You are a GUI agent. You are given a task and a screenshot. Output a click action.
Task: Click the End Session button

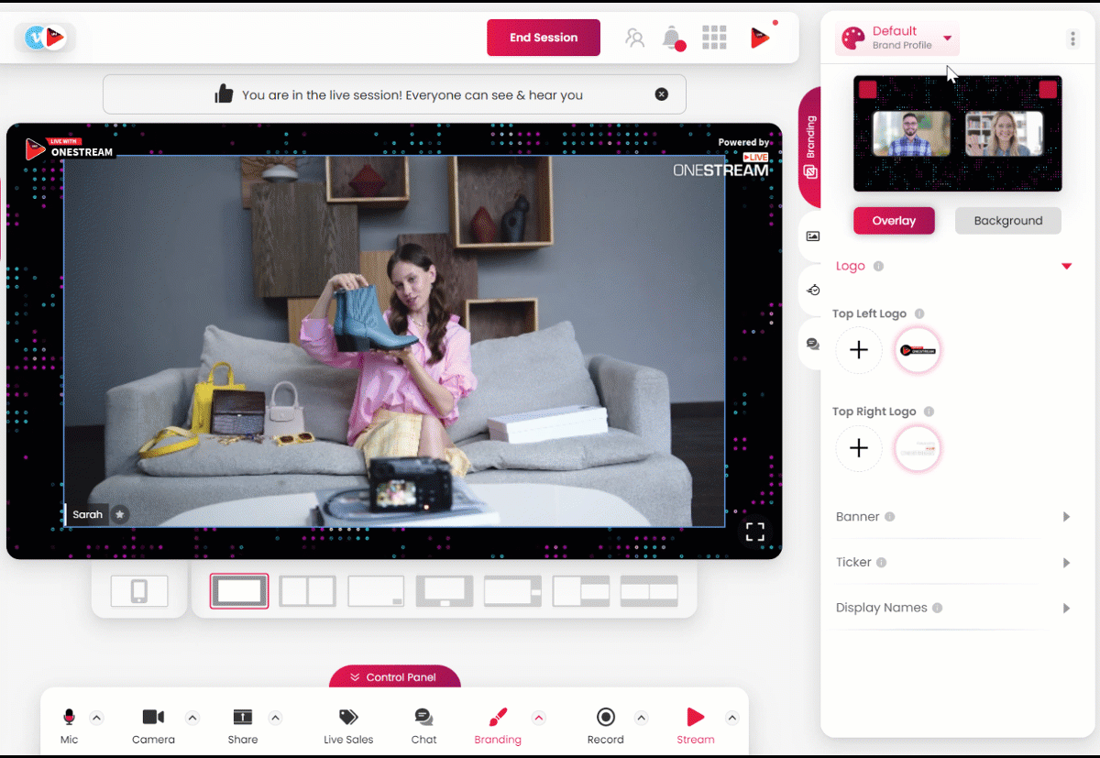(x=544, y=38)
